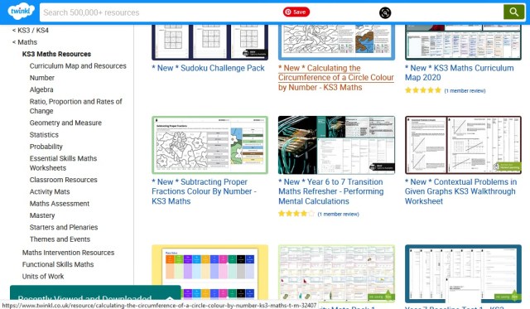Select KS3 Maths Resources heading
The width and height of the screenshot is (530, 309).
56,54
